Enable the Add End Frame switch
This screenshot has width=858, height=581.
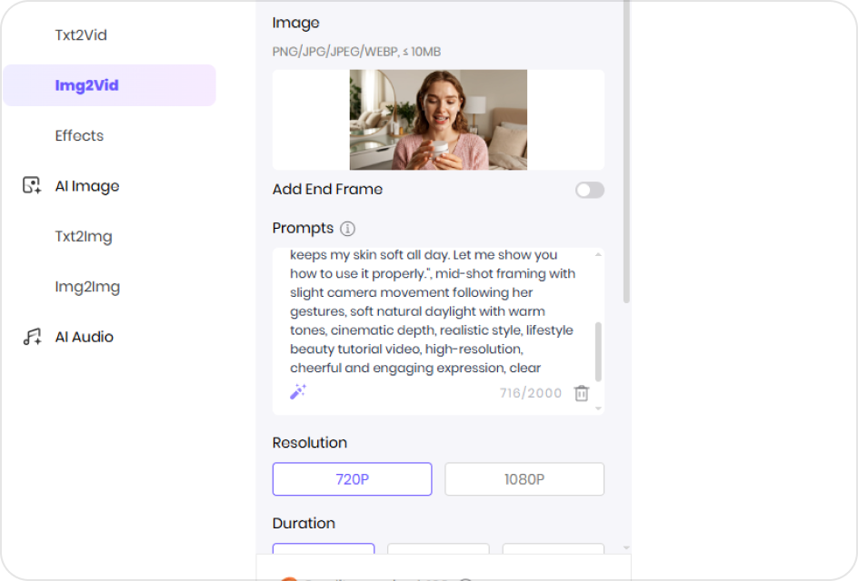[589, 190]
